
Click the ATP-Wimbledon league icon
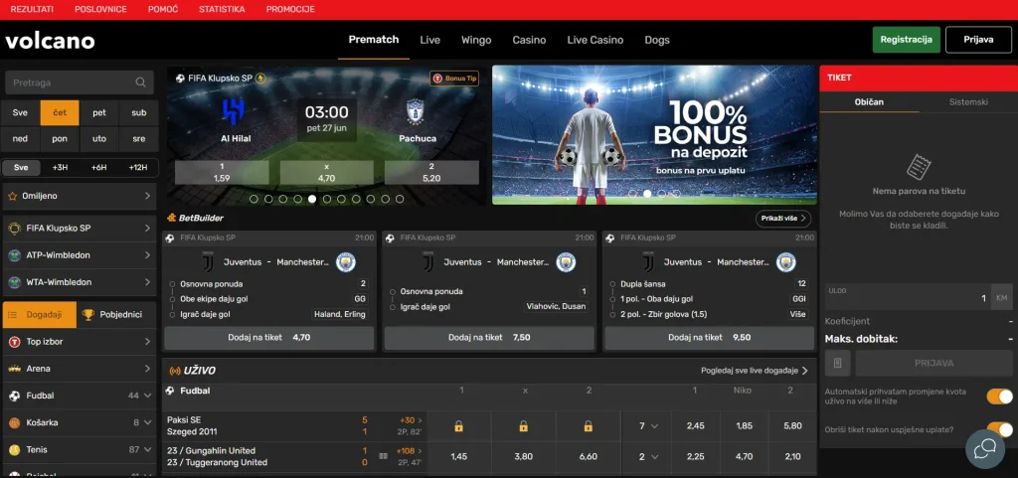click(14, 255)
